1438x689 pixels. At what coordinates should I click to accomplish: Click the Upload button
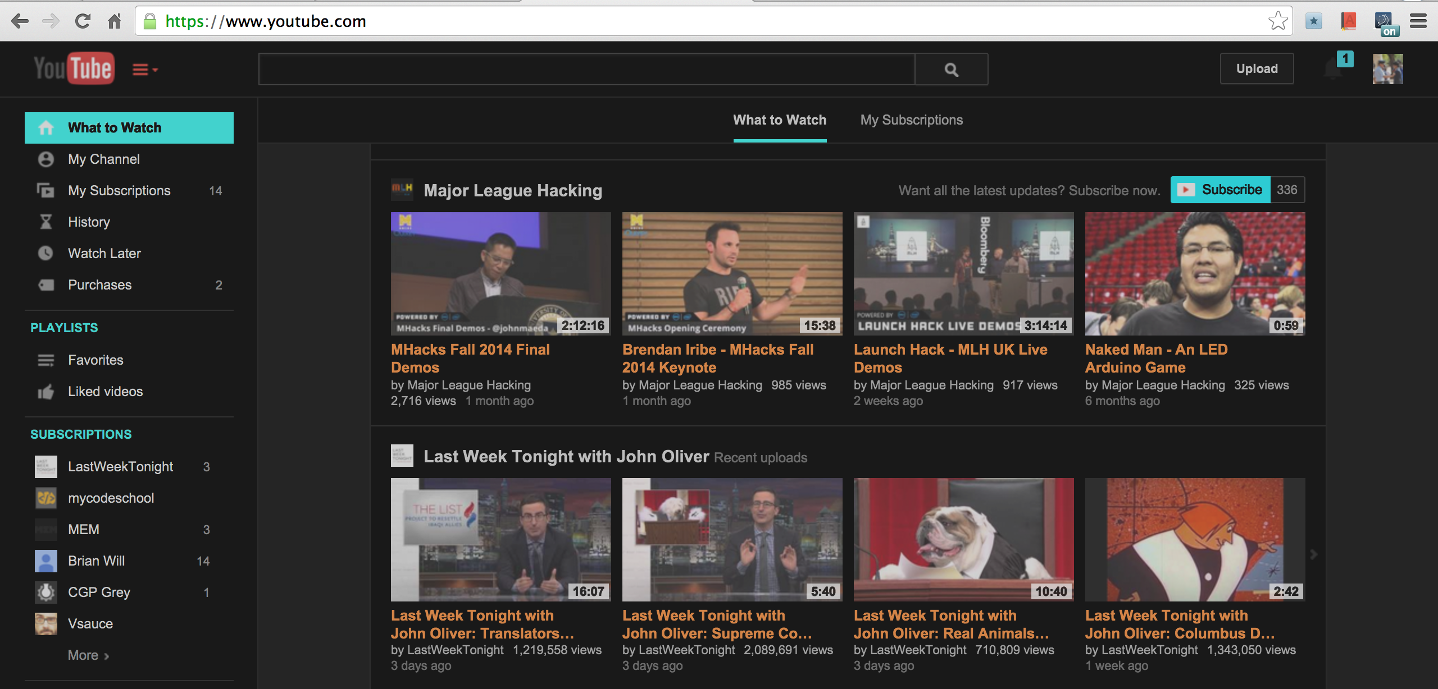pyautogui.click(x=1257, y=69)
